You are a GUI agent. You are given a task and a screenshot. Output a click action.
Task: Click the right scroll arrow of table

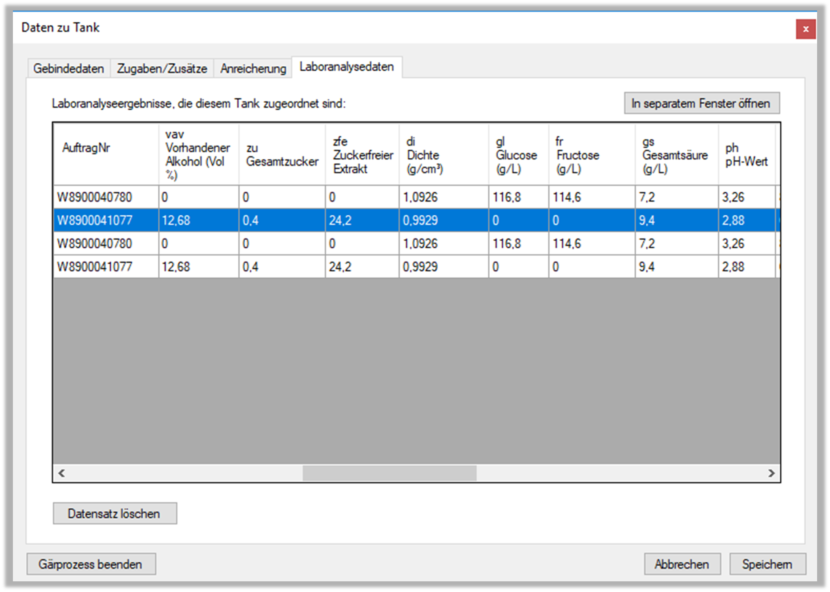[771, 473]
